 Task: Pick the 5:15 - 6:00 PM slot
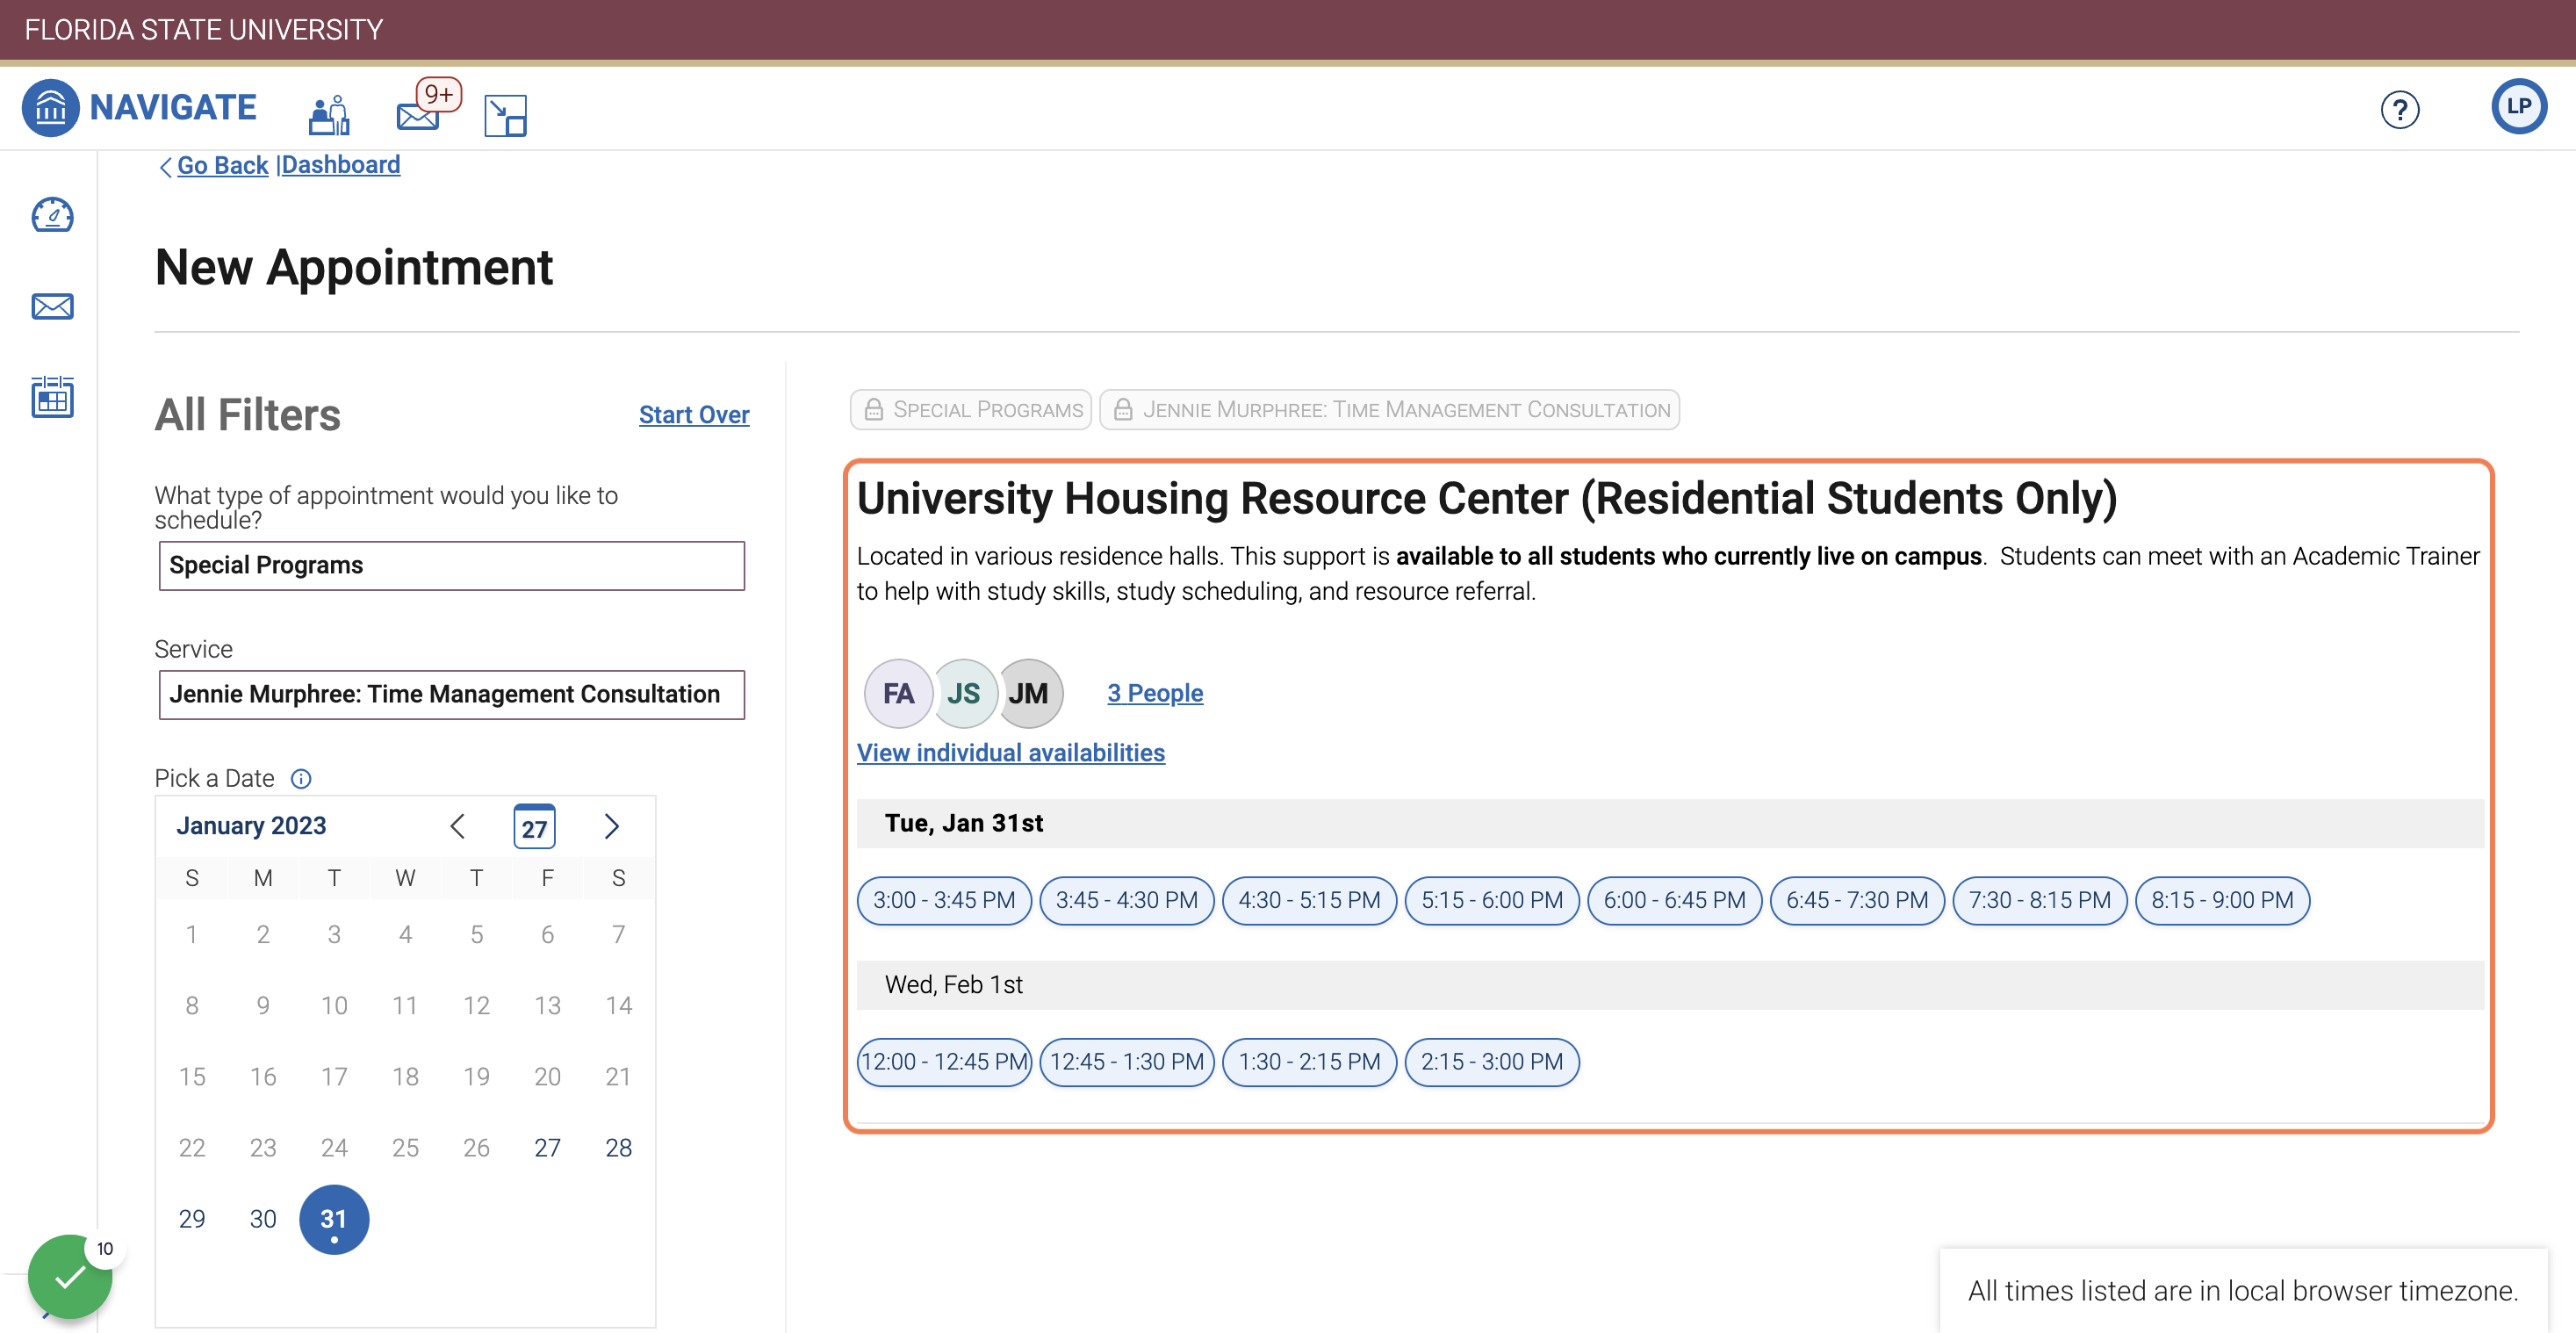pos(1491,900)
